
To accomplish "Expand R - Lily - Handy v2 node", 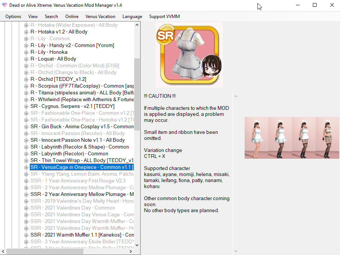I will (x=26, y=46).
